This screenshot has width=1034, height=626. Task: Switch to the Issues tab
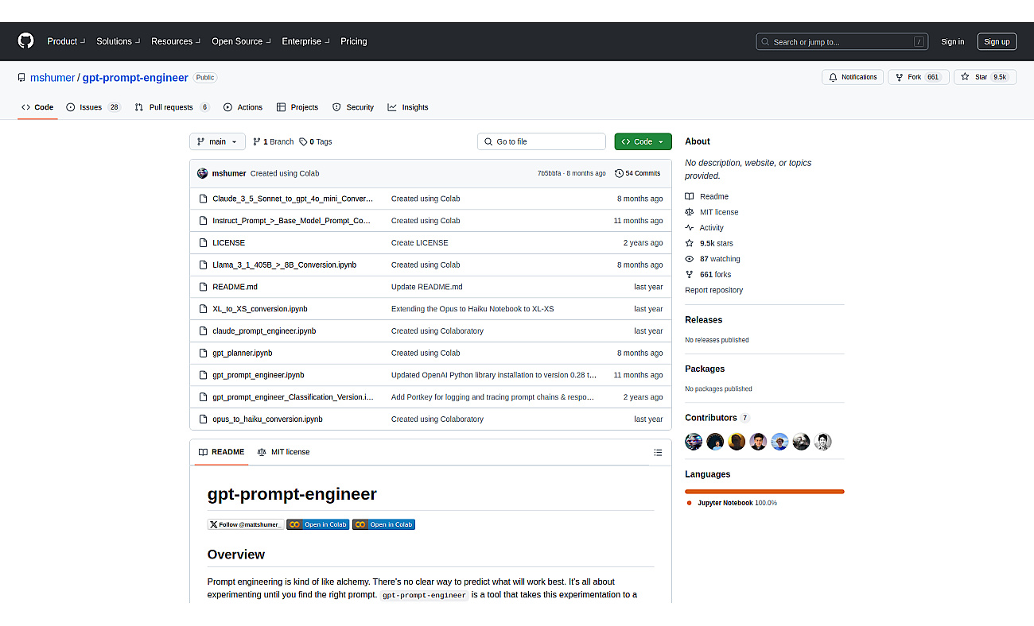[x=93, y=107]
